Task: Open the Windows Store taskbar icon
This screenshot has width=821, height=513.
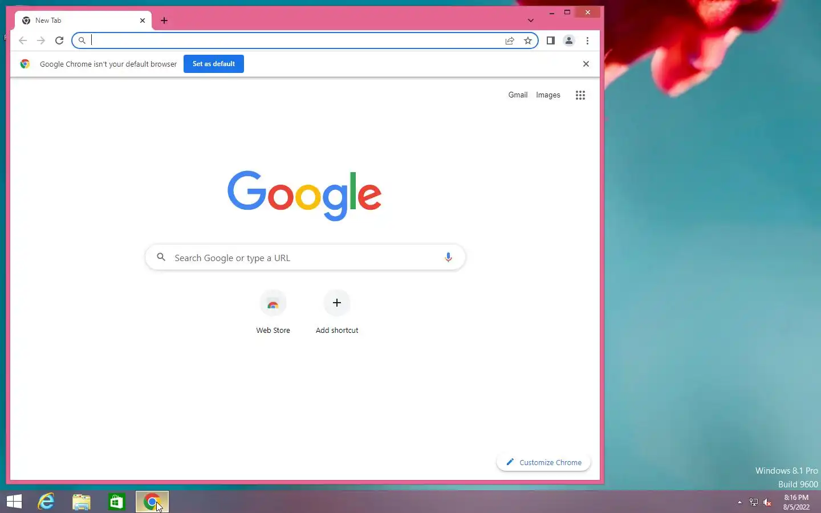Action: (x=116, y=502)
